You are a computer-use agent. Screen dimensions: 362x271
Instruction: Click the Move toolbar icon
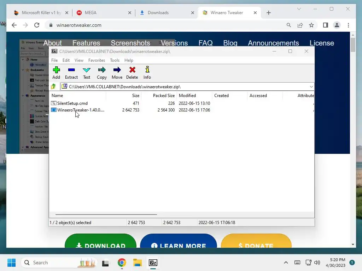[x=117, y=73]
